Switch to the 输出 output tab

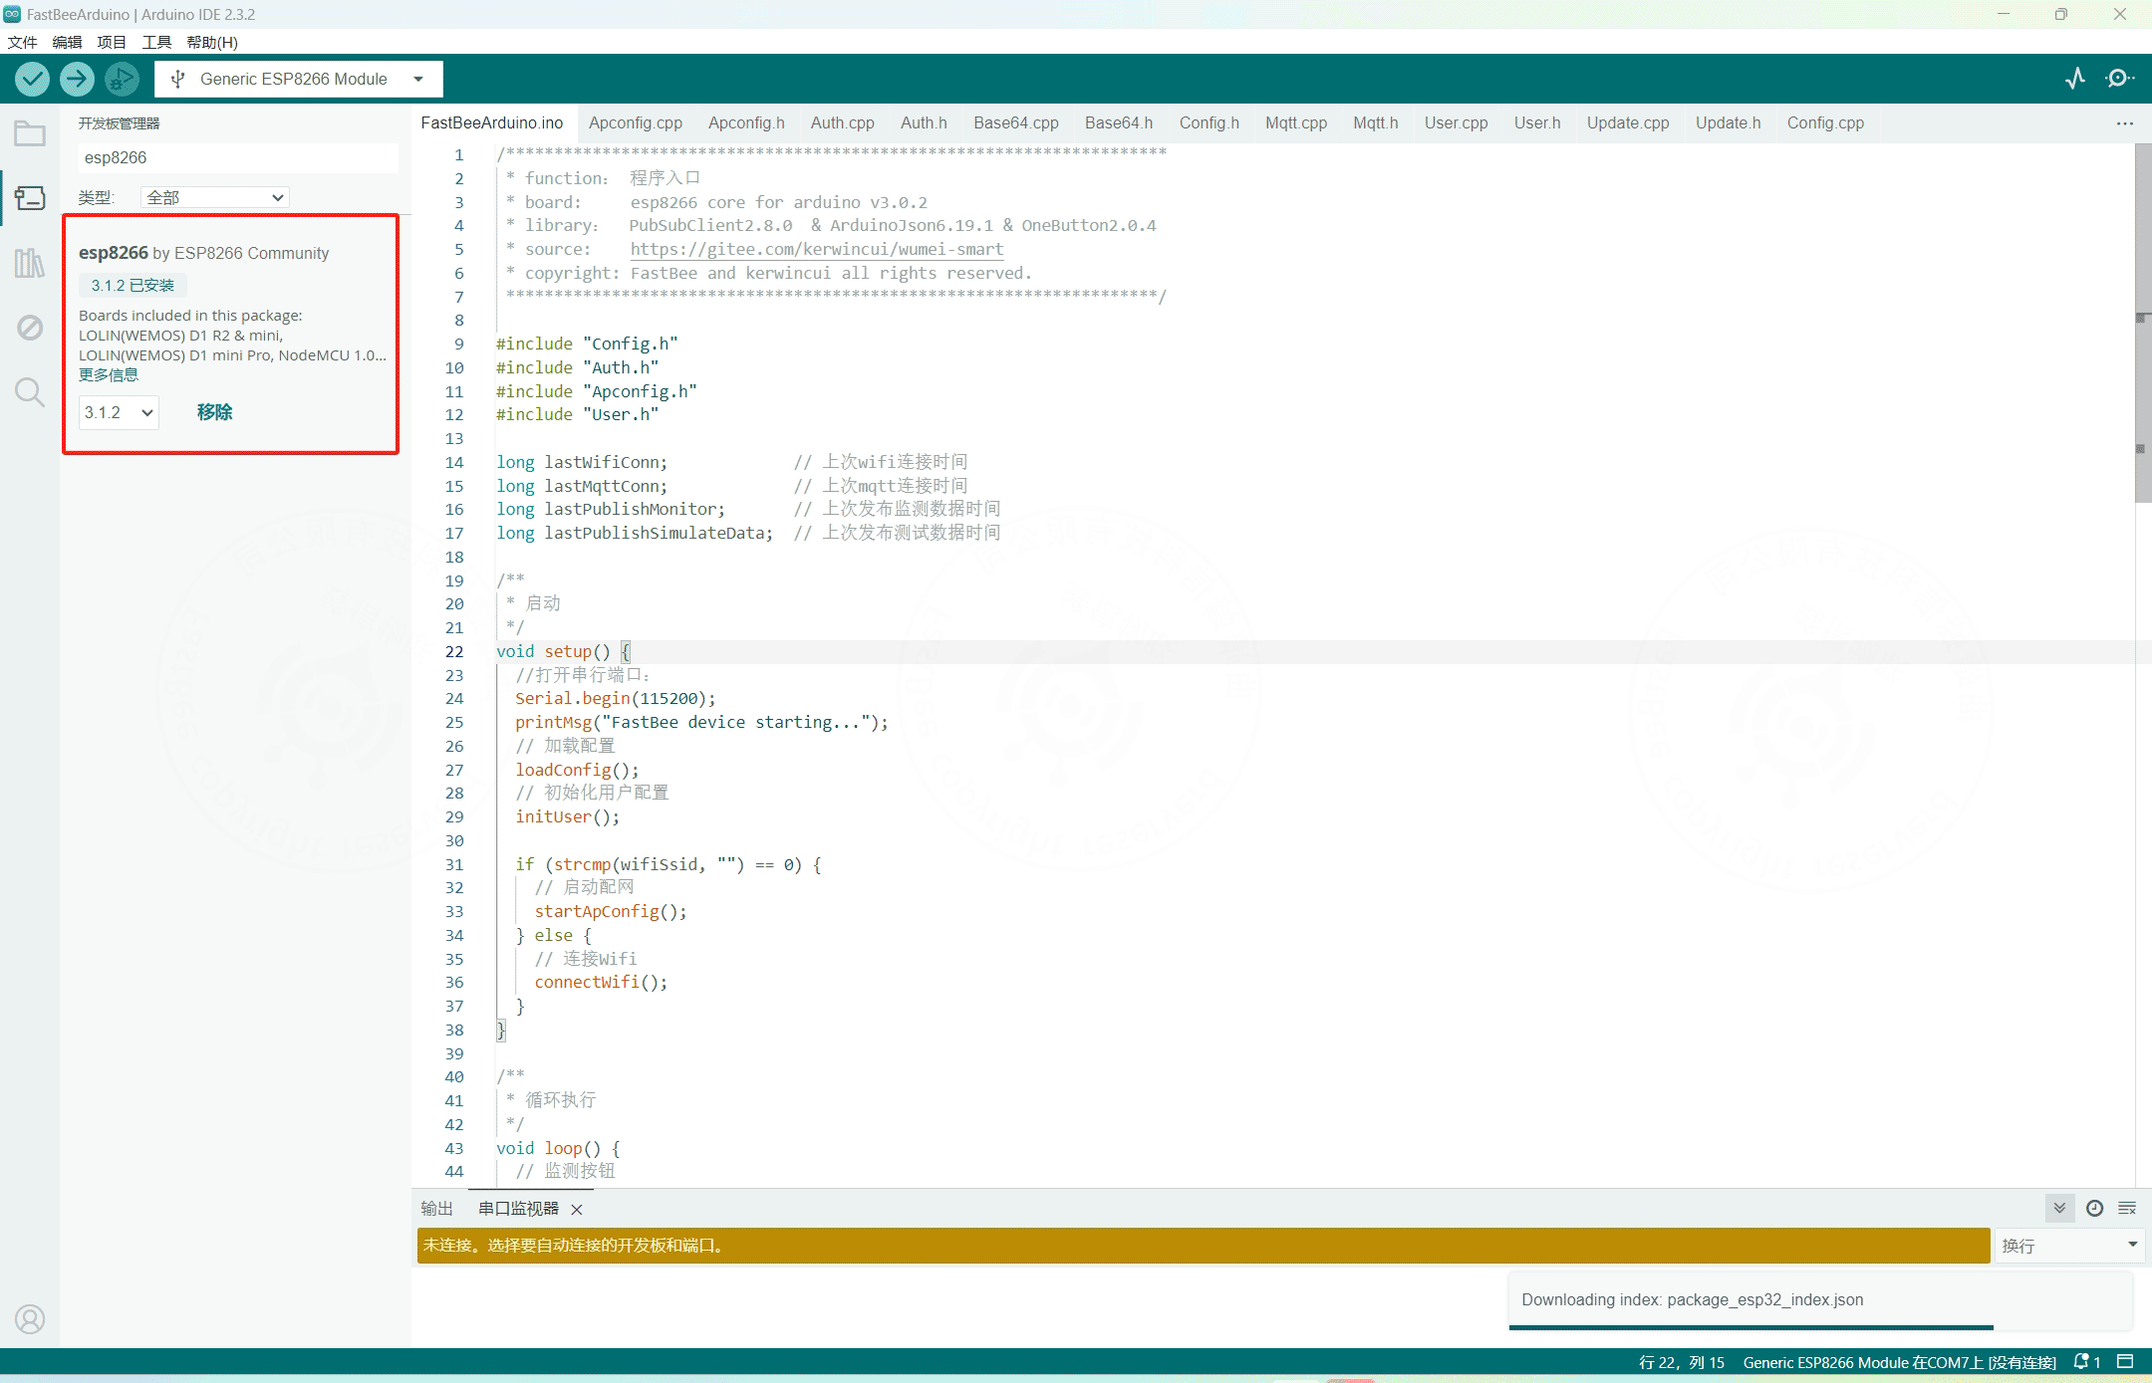pos(436,1208)
